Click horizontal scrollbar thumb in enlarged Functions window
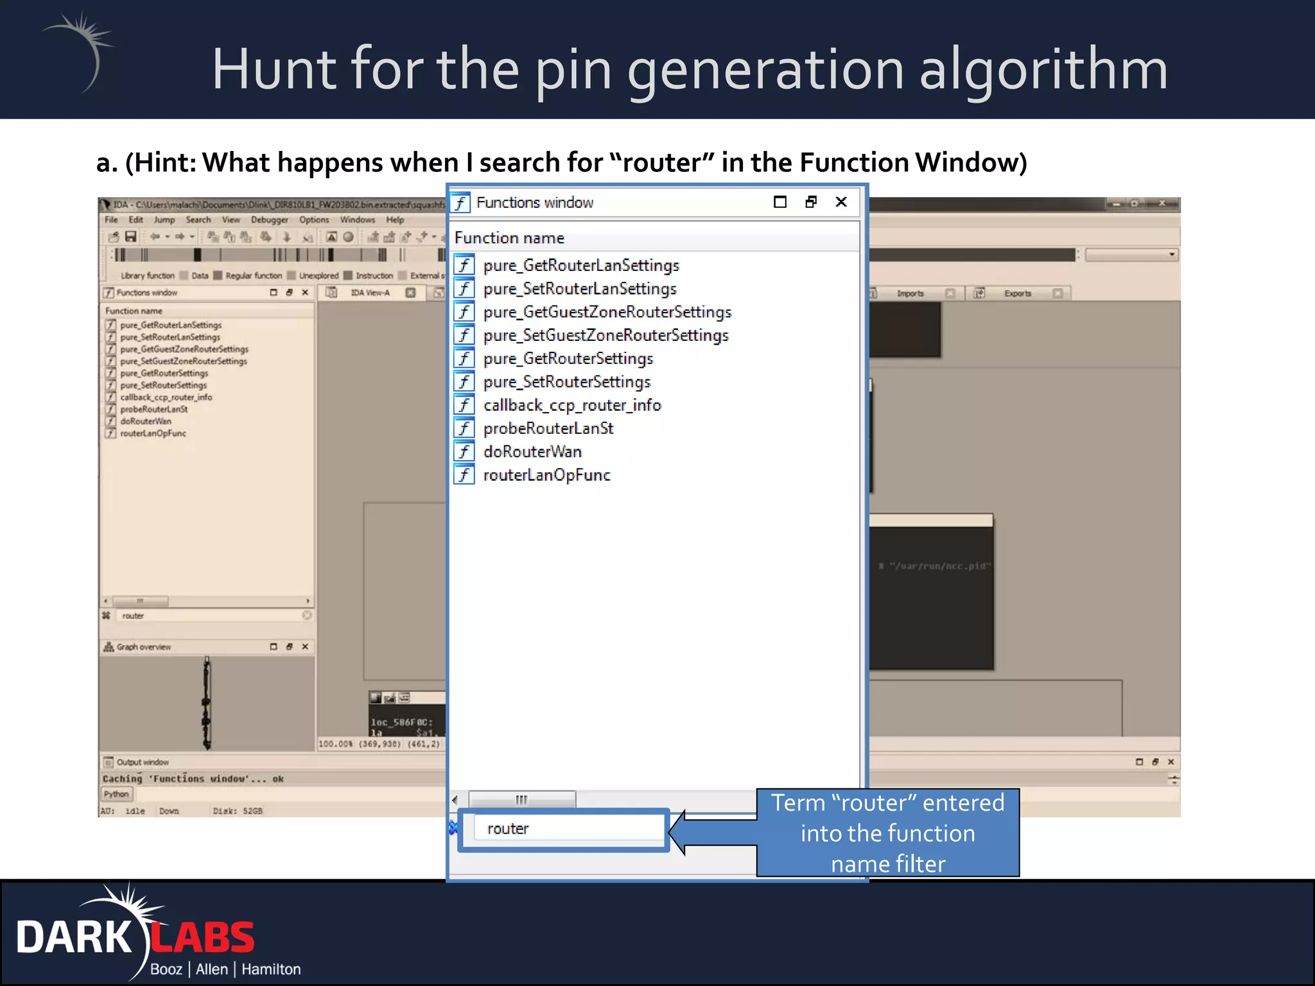The image size is (1315, 986). click(x=522, y=800)
